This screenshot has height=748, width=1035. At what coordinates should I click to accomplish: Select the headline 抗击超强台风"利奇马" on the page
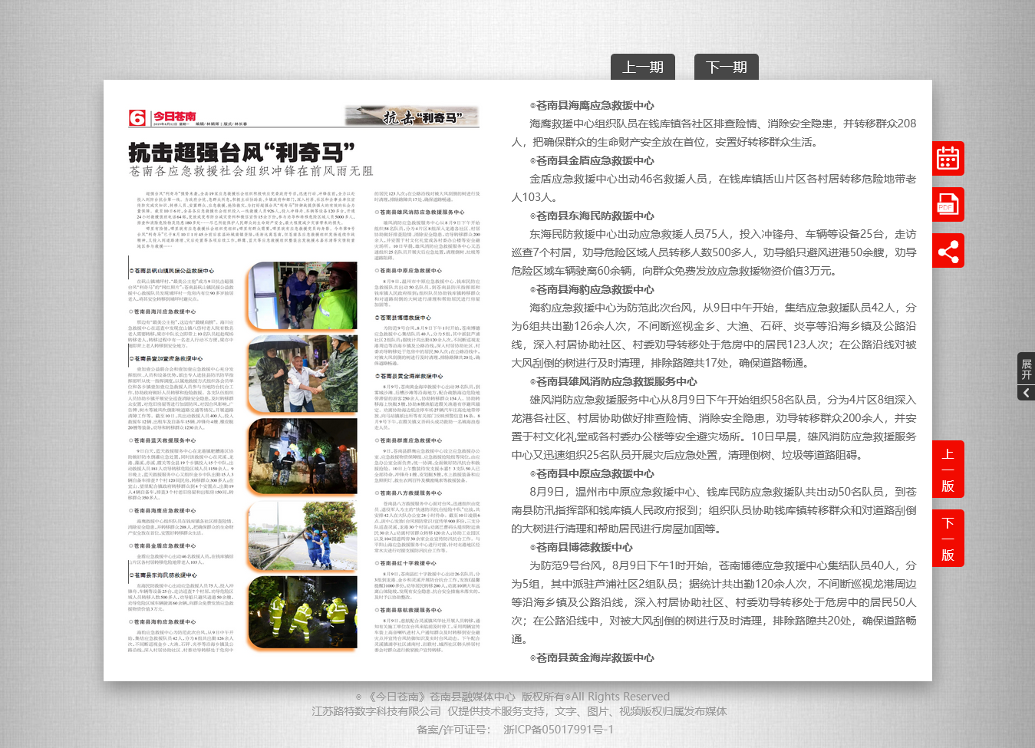241,151
